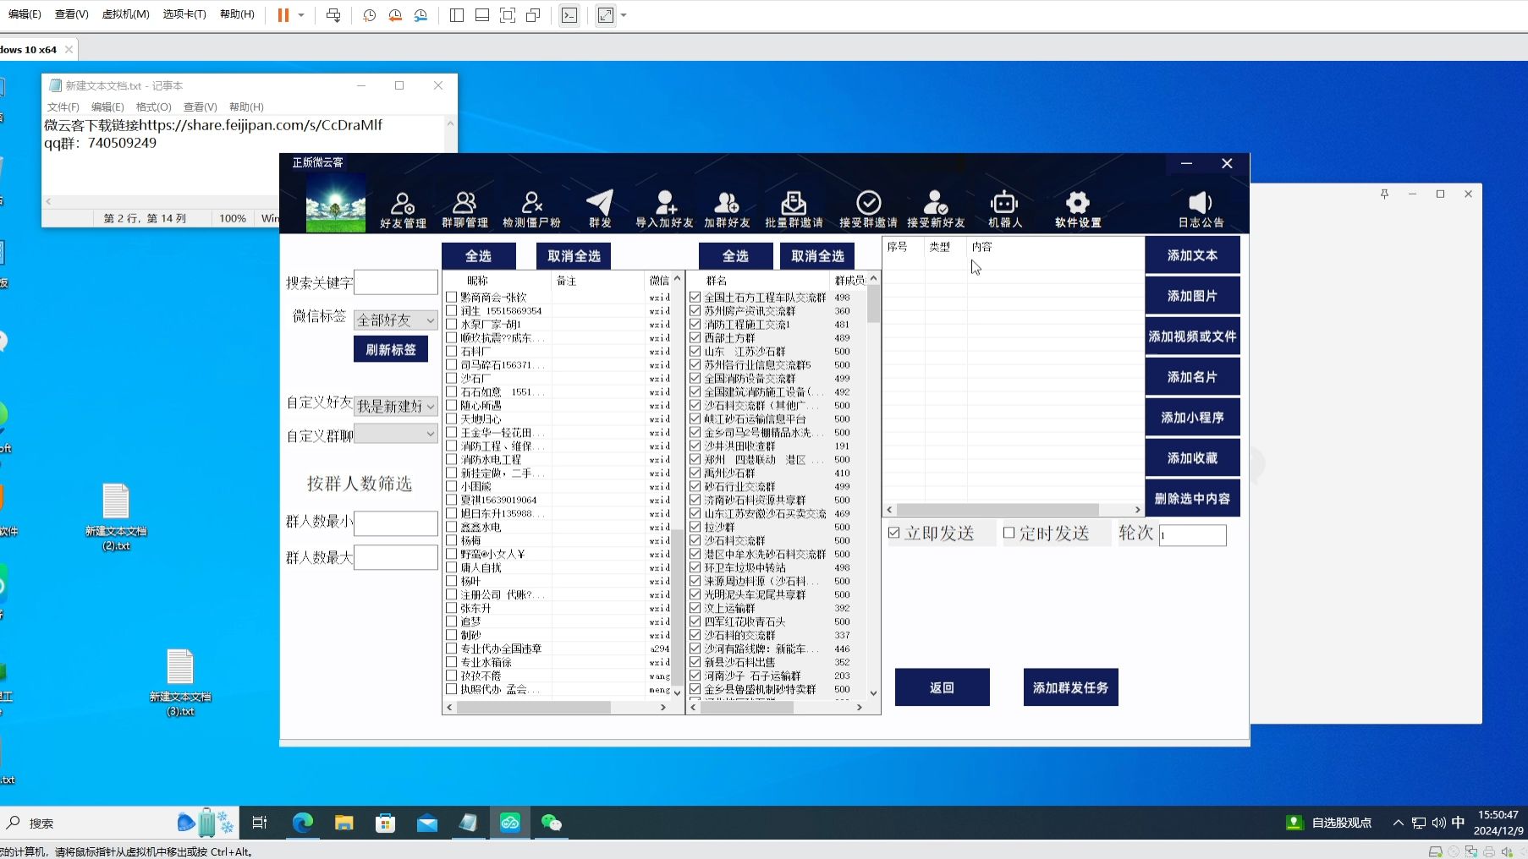Open Microsoft Store taskbar icon
This screenshot has width=1528, height=859.
(386, 823)
